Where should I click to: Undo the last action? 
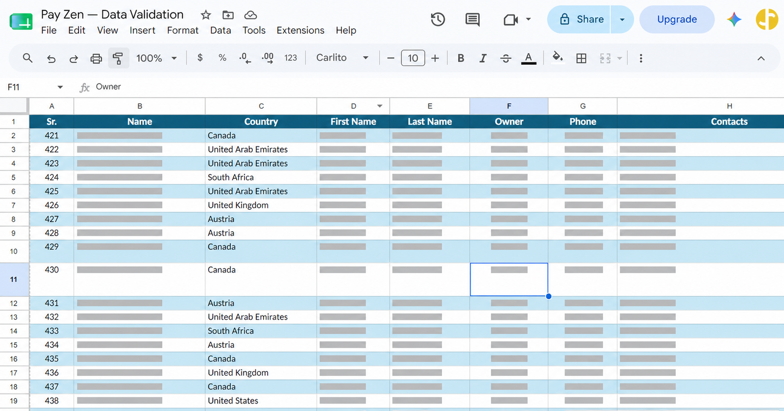pyautogui.click(x=51, y=59)
